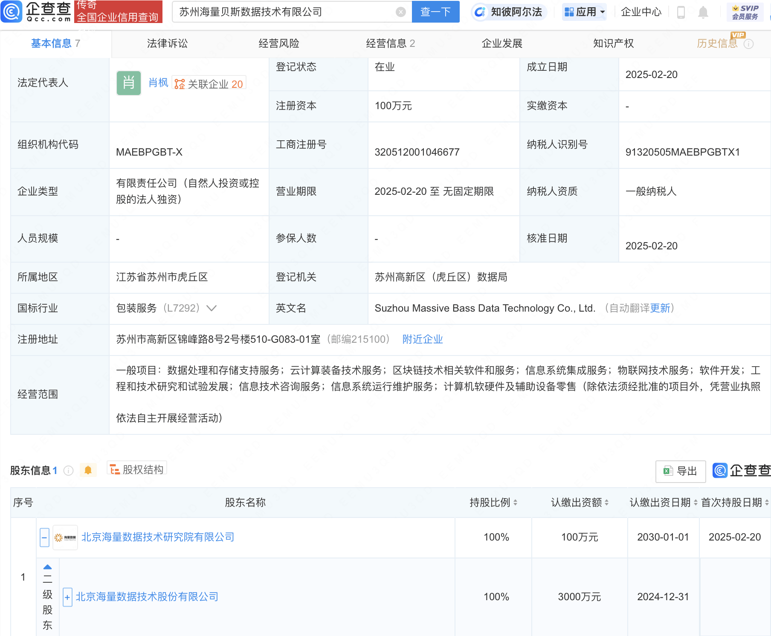Image resolution: width=771 pixels, height=636 pixels.
Task: Expand the 北京海量数据技术股份有限公司 row
Action: 67,597
